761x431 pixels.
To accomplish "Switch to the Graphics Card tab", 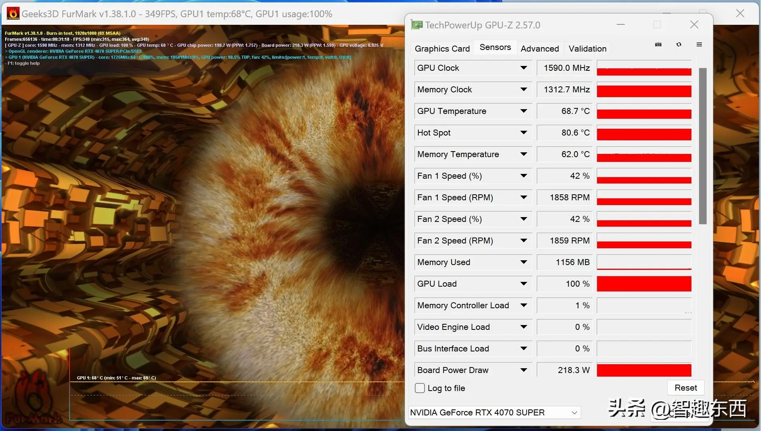I will [x=442, y=48].
